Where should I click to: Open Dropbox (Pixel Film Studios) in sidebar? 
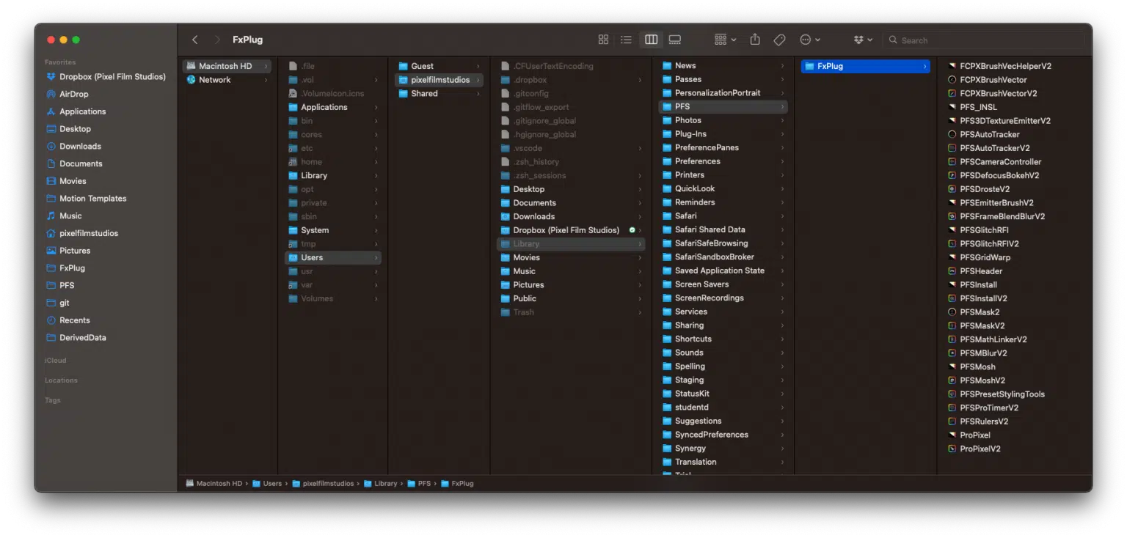click(x=106, y=76)
